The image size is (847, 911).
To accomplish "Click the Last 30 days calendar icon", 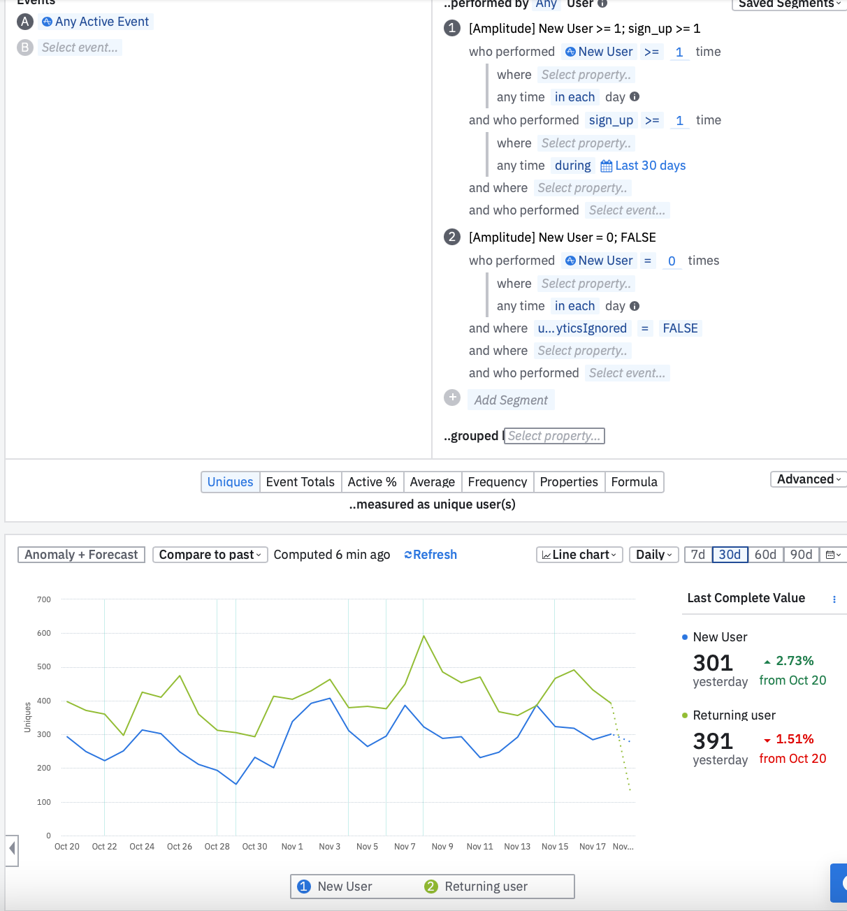I will tap(606, 166).
